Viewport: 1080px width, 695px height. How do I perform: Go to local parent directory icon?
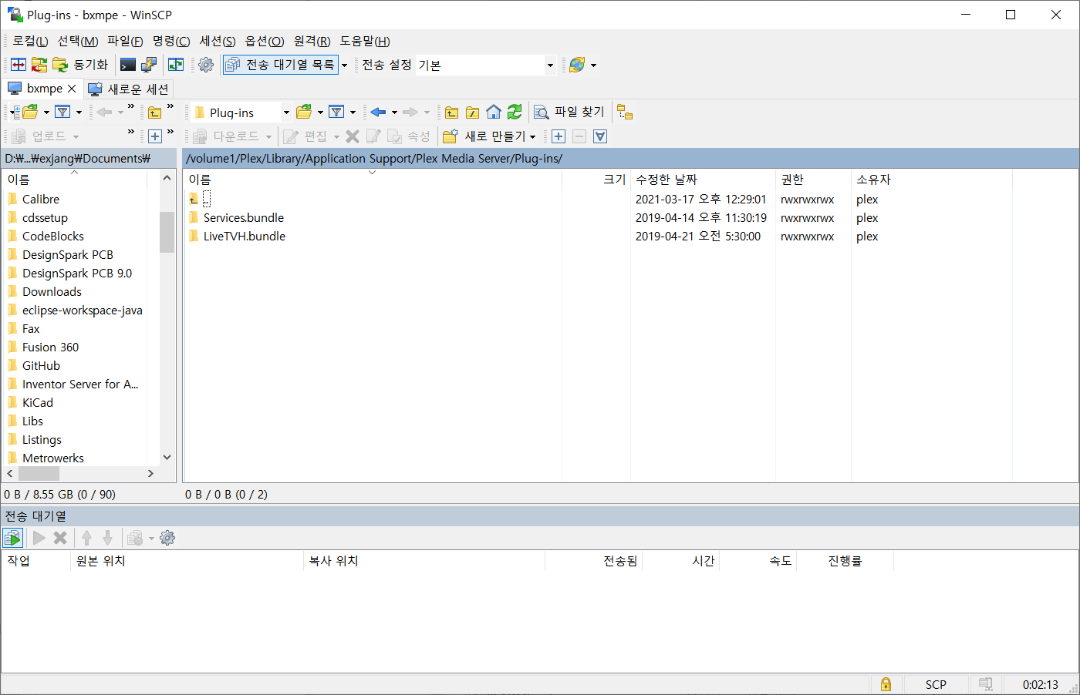tap(155, 112)
